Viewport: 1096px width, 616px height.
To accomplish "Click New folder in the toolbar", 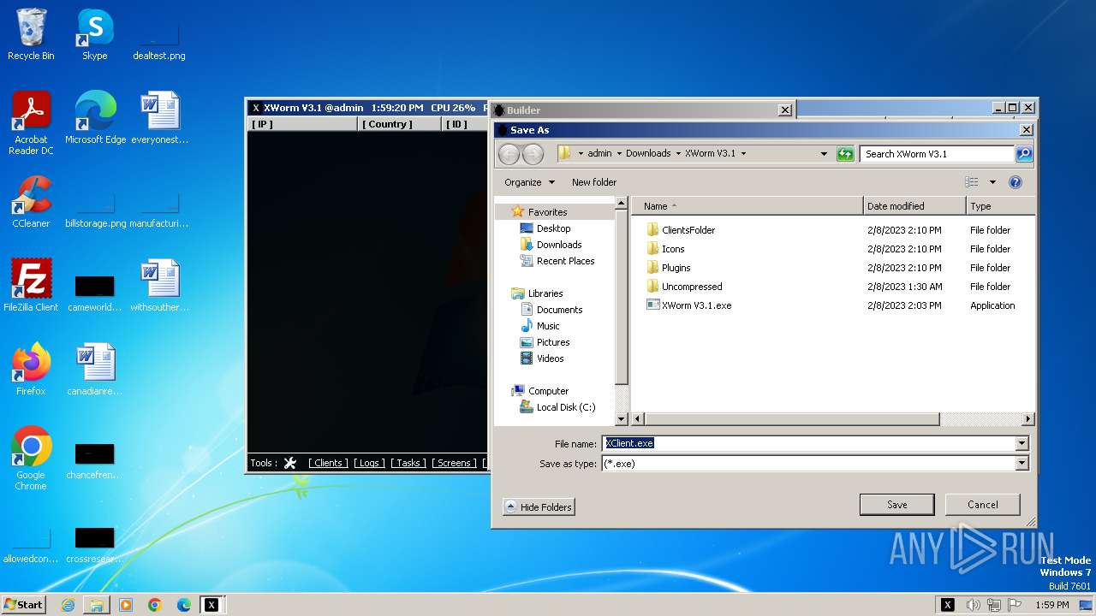I will coord(594,182).
